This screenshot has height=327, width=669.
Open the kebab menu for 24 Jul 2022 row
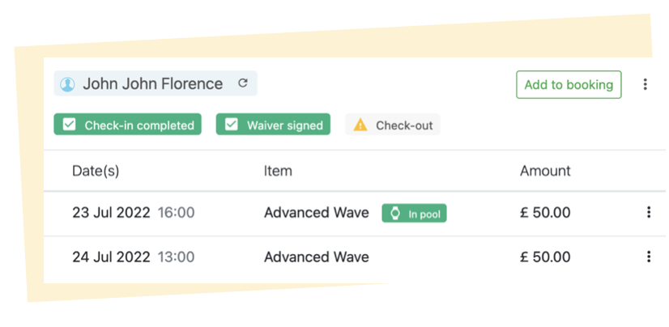coord(649,257)
